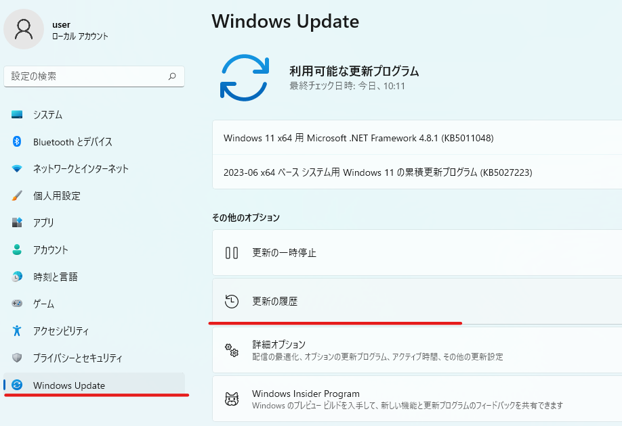Select the Windows Update sidebar icon
622x426 pixels.
[x=18, y=385]
